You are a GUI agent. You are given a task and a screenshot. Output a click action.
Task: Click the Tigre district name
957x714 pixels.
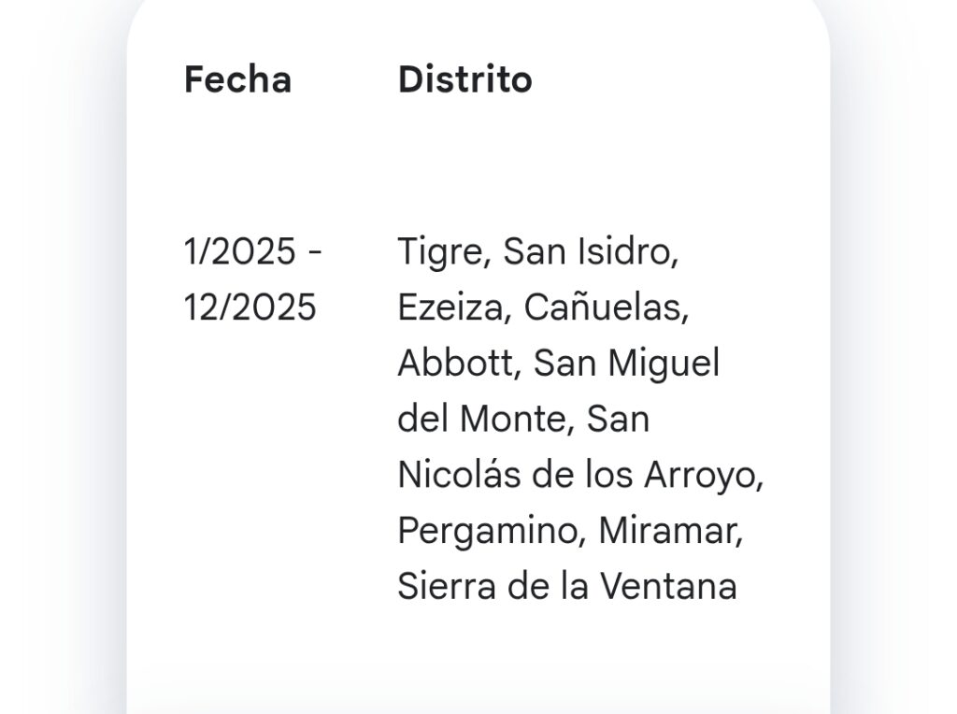coord(441,252)
